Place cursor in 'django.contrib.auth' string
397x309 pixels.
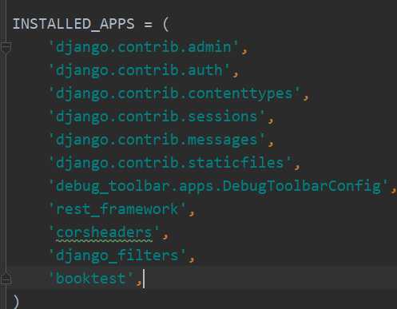(140, 71)
